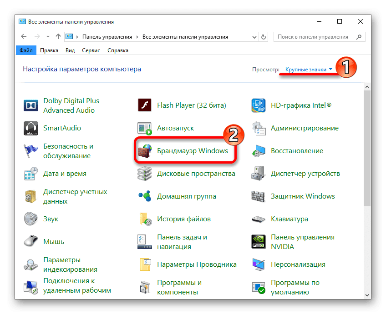Click the Все элементы панели управления breadcrumb

pos(185,37)
